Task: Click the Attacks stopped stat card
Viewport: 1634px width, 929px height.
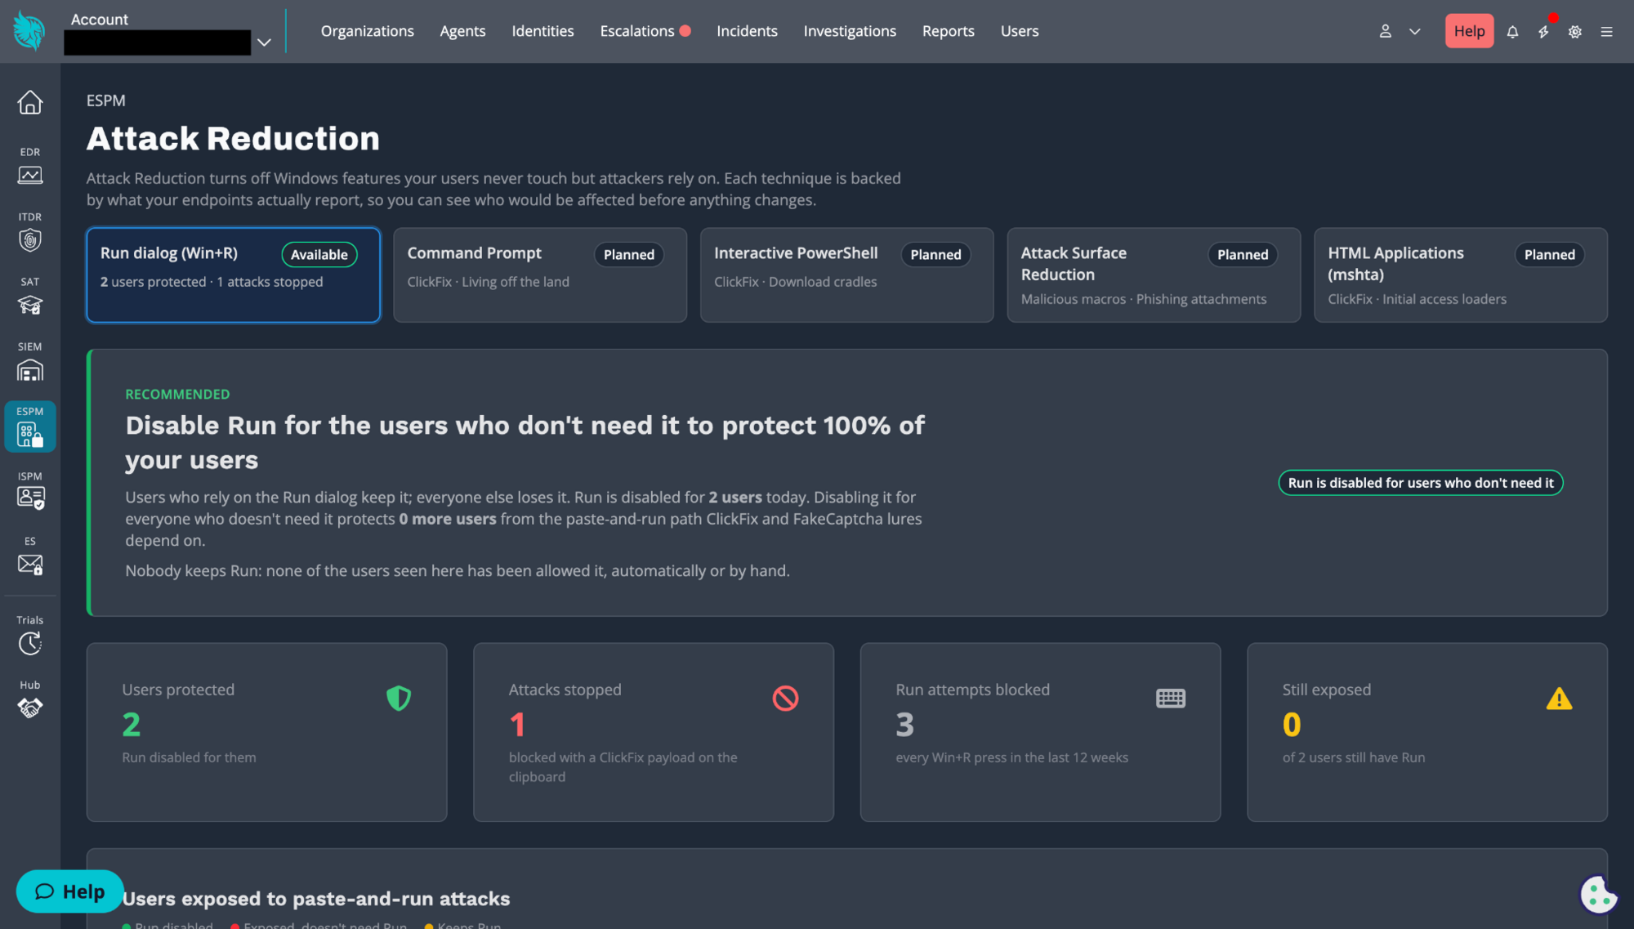Action: 654,732
